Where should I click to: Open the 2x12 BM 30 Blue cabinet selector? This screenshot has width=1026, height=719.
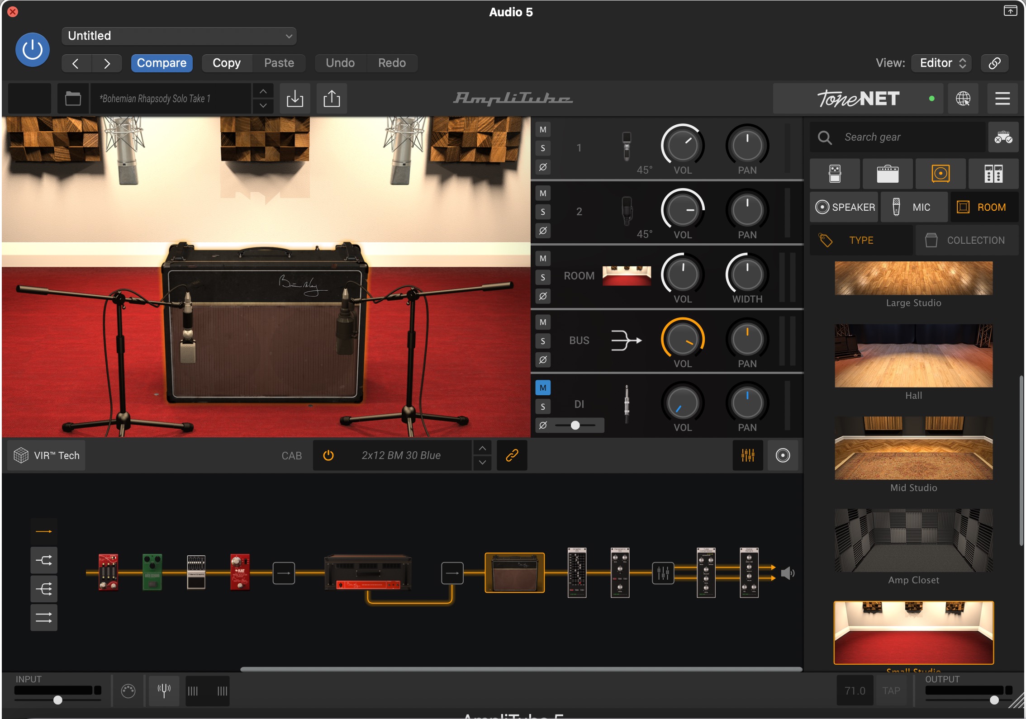(x=401, y=455)
